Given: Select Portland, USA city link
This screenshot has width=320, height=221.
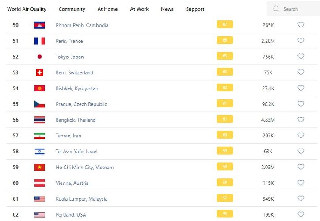Looking at the screenshot, I should 71,215.
